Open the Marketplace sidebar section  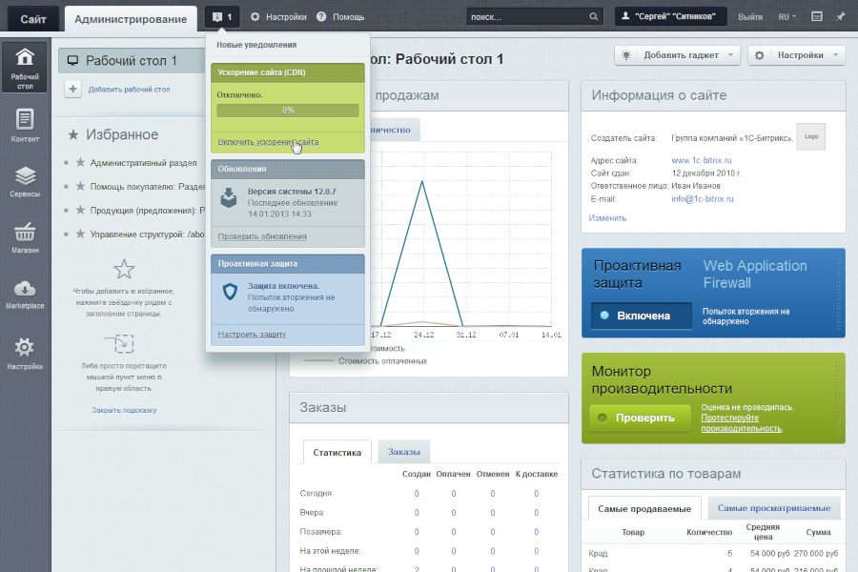click(25, 295)
